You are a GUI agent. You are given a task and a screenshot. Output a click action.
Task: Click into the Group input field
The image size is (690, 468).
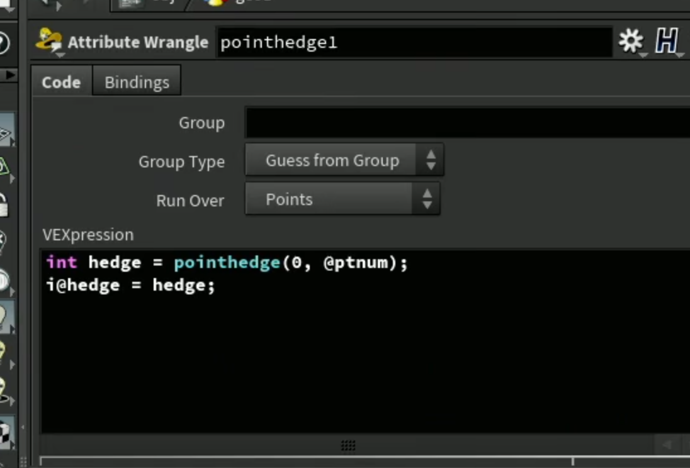(467, 123)
